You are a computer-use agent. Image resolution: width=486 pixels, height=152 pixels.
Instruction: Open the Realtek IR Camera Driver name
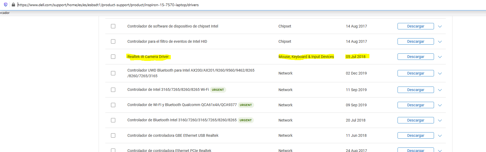click(x=148, y=57)
